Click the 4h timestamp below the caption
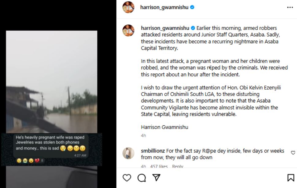This screenshot has height=188, width=297. click(x=143, y=135)
